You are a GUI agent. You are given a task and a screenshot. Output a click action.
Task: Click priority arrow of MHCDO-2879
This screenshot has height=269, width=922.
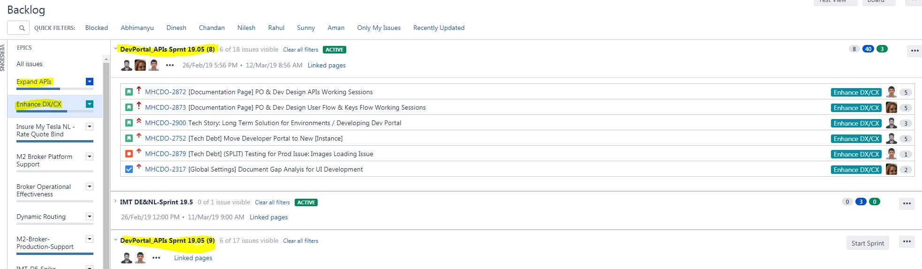tap(139, 152)
